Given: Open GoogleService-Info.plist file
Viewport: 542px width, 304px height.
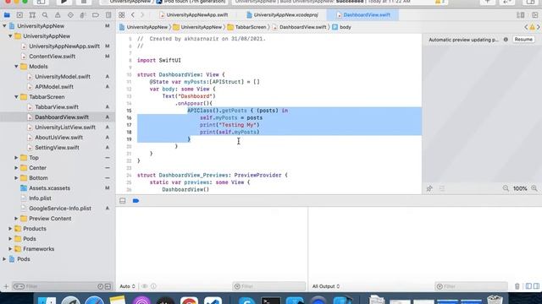Looking at the screenshot, I should tap(60, 209).
